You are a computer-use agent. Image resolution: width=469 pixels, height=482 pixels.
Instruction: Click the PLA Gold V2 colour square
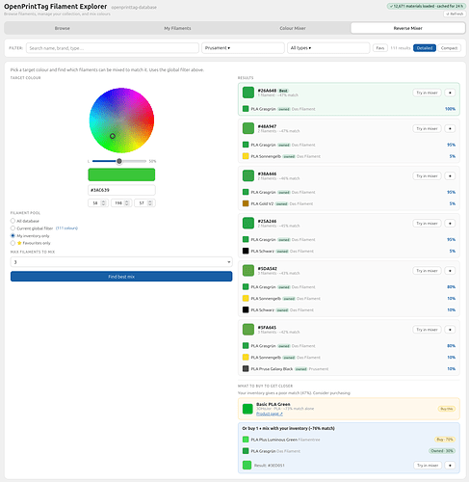click(246, 203)
